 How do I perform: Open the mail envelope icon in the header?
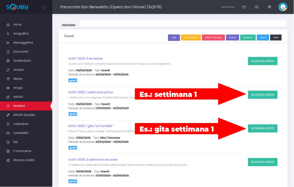click(x=244, y=7)
